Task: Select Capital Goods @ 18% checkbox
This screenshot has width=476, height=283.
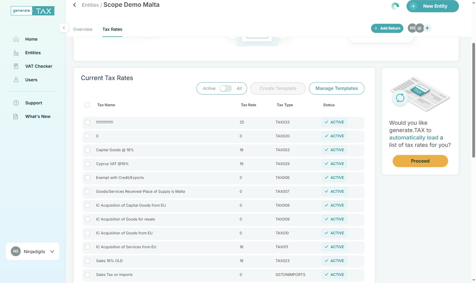Action: pos(87,150)
